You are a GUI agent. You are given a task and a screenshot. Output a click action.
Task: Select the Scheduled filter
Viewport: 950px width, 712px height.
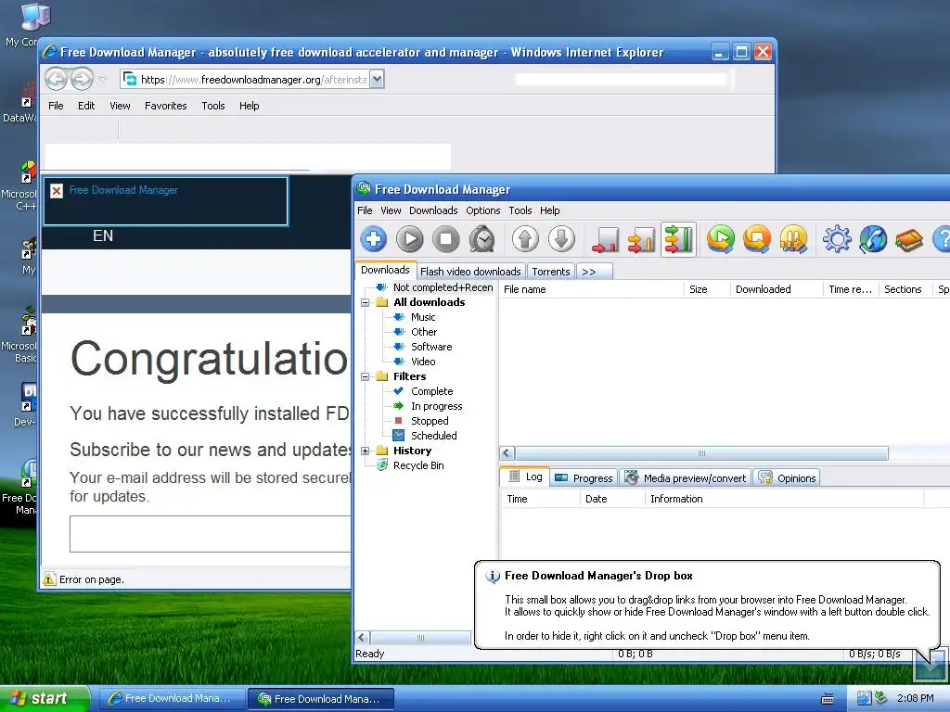pyautogui.click(x=434, y=436)
